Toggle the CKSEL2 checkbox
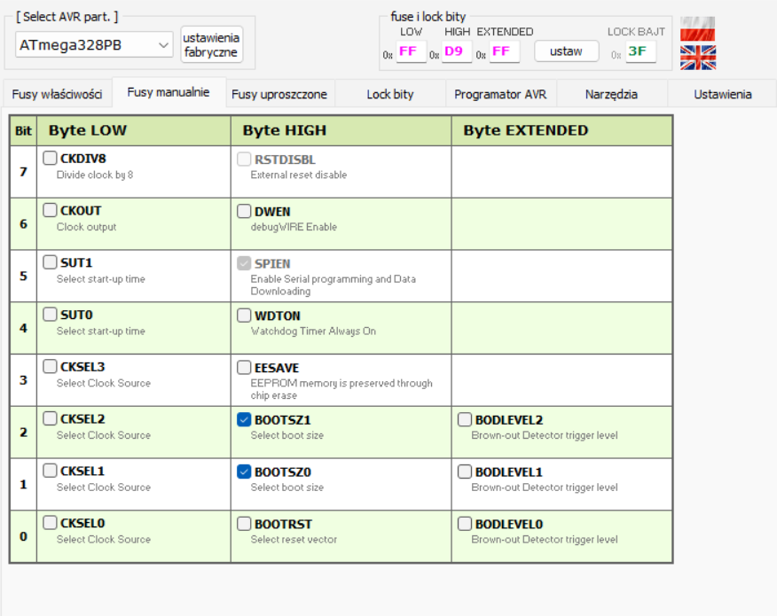 pos(50,419)
